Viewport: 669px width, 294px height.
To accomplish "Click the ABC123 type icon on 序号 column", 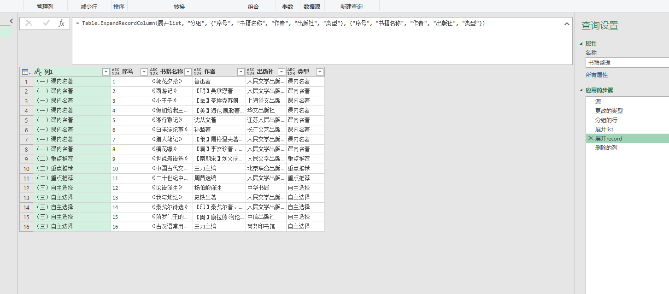I will (x=115, y=71).
